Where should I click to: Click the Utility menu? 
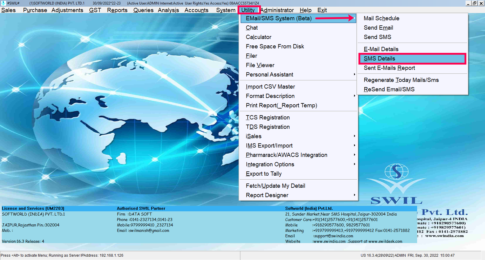(x=248, y=10)
